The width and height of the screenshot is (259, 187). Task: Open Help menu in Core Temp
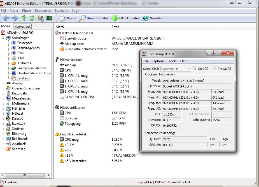[x=184, y=61]
